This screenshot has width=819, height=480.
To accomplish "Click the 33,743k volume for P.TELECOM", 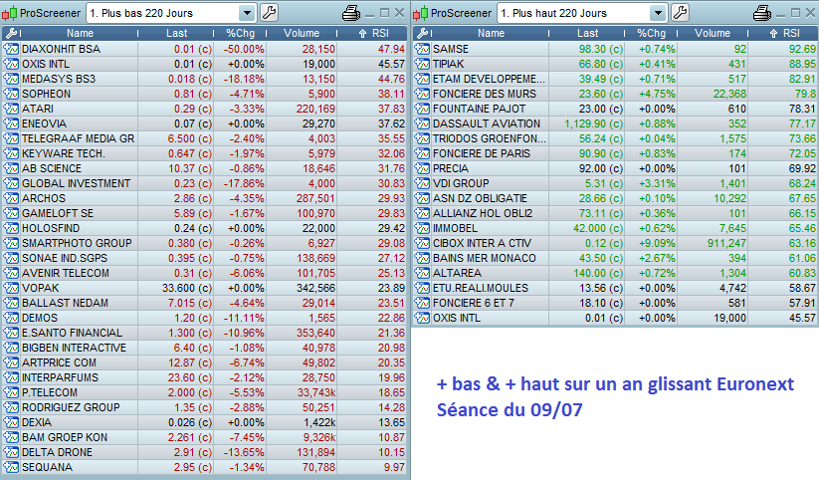I will pyautogui.click(x=316, y=392).
